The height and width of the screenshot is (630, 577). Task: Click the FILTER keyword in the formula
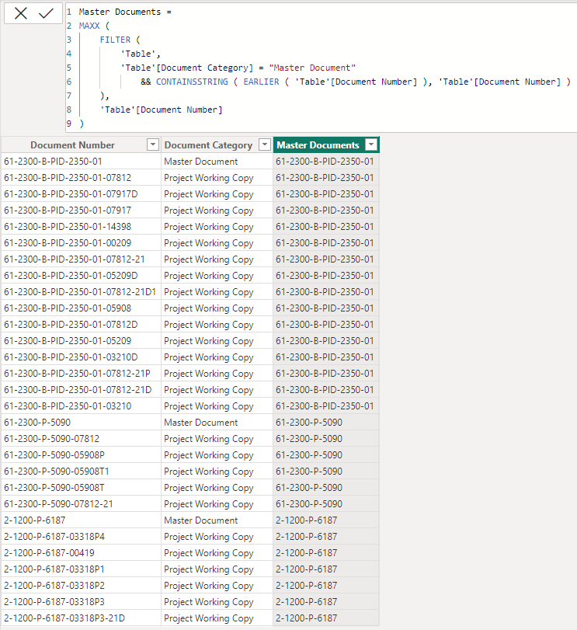115,40
